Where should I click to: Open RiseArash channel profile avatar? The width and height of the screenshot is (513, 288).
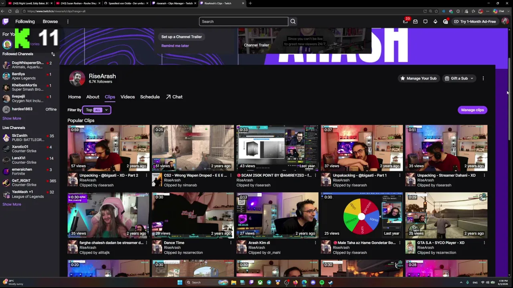click(77, 78)
